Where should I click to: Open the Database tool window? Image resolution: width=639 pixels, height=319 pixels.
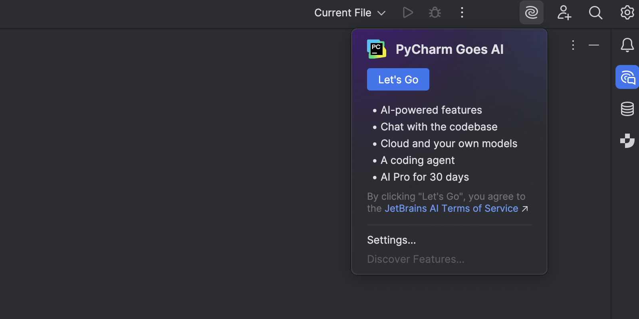click(627, 109)
